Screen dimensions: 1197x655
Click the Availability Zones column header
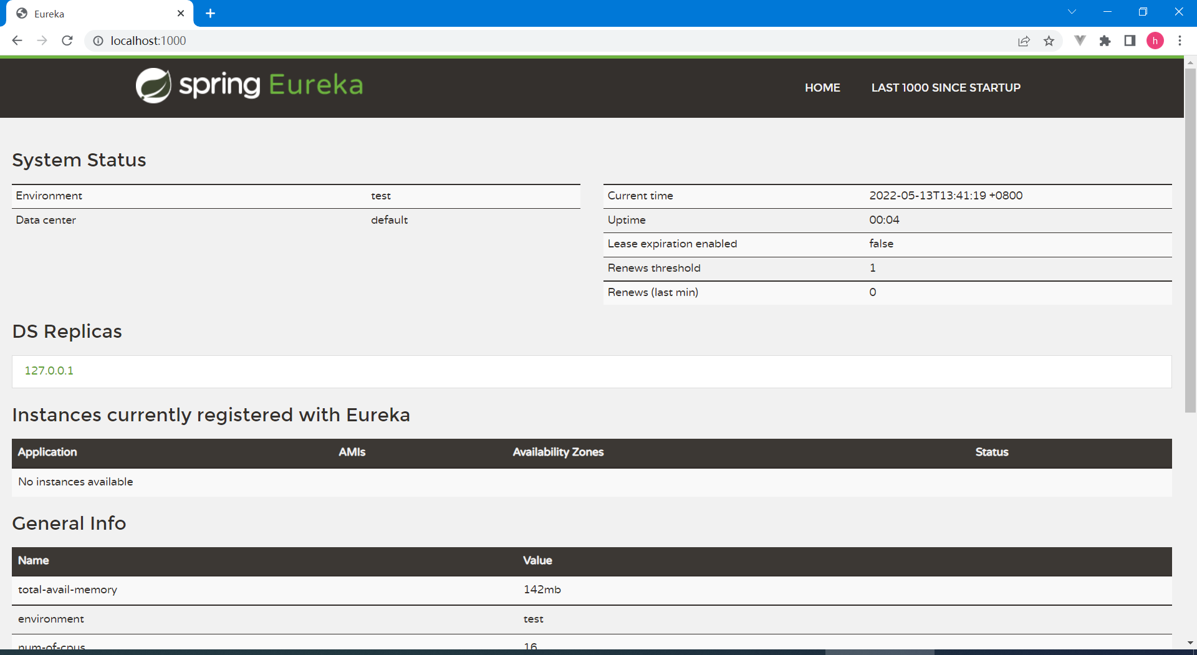[558, 452]
